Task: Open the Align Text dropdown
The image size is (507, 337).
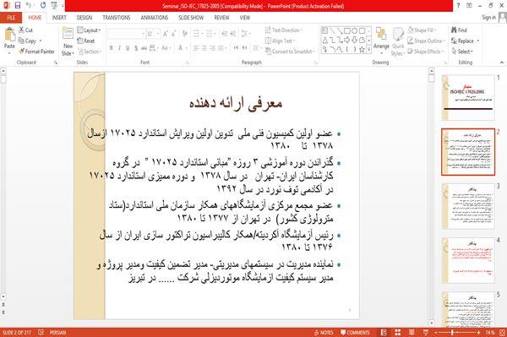Action: (280, 41)
